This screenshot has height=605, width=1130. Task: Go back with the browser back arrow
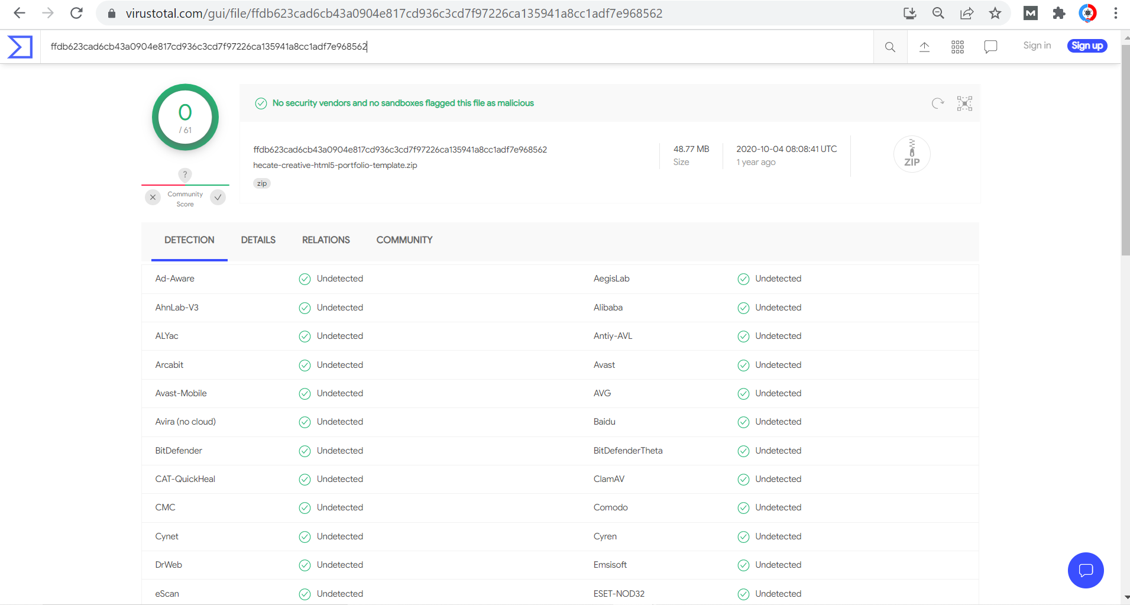click(x=20, y=13)
